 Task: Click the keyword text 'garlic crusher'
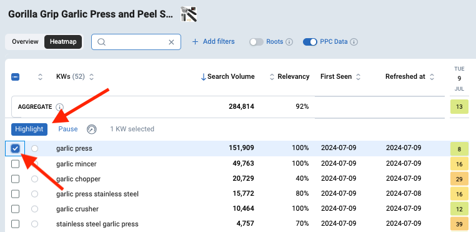77,209
